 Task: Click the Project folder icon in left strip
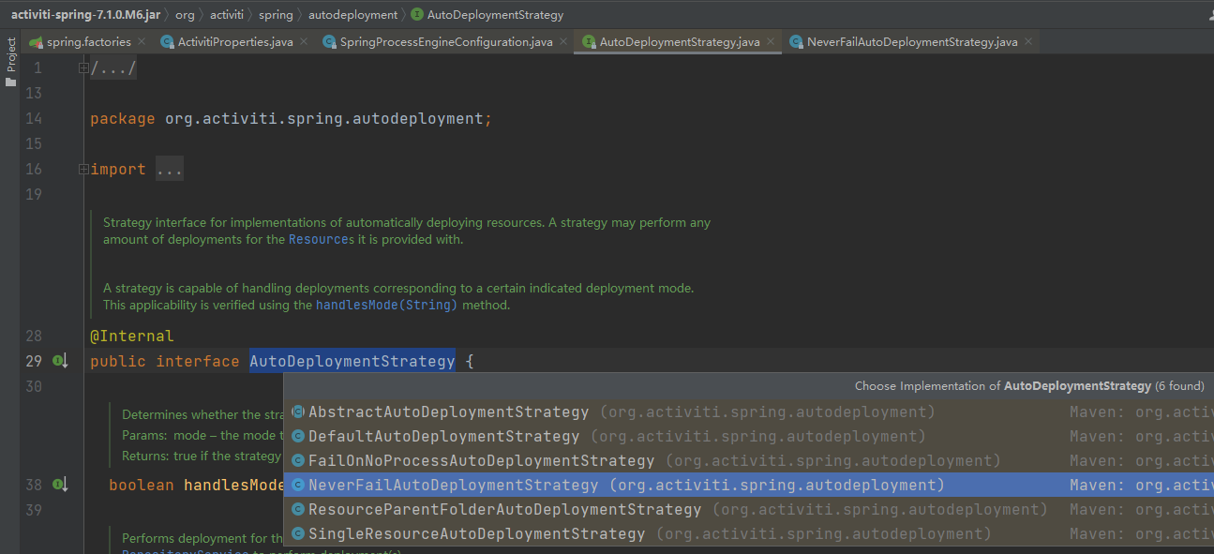[x=10, y=82]
